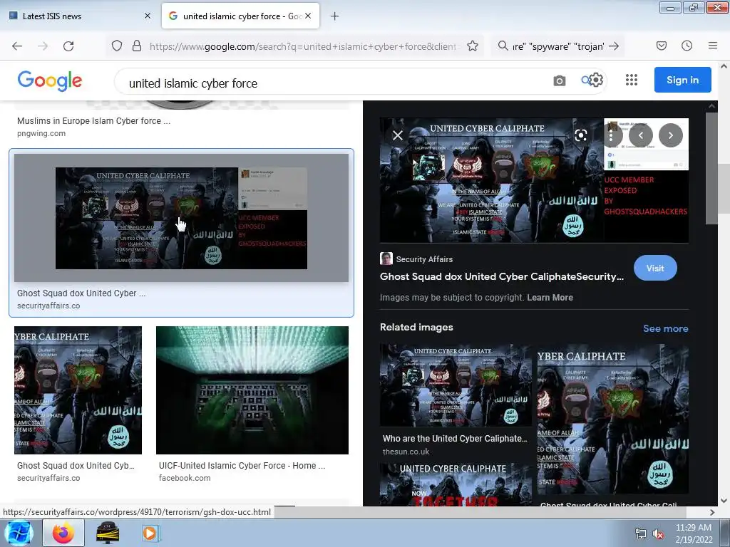Image resolution: width=730 pixels, height=547 pixels.
Task: Click the Google logo
Action: click(x=50, y=81)
